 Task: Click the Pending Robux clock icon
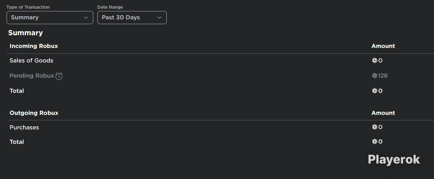59,76
